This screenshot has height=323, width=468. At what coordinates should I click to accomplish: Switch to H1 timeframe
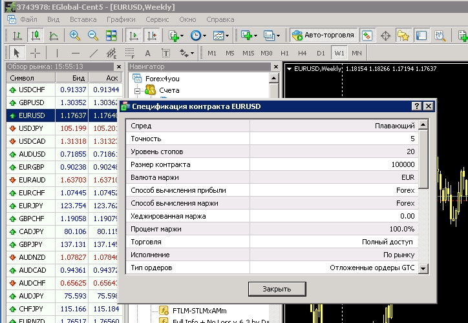point(284,54)
